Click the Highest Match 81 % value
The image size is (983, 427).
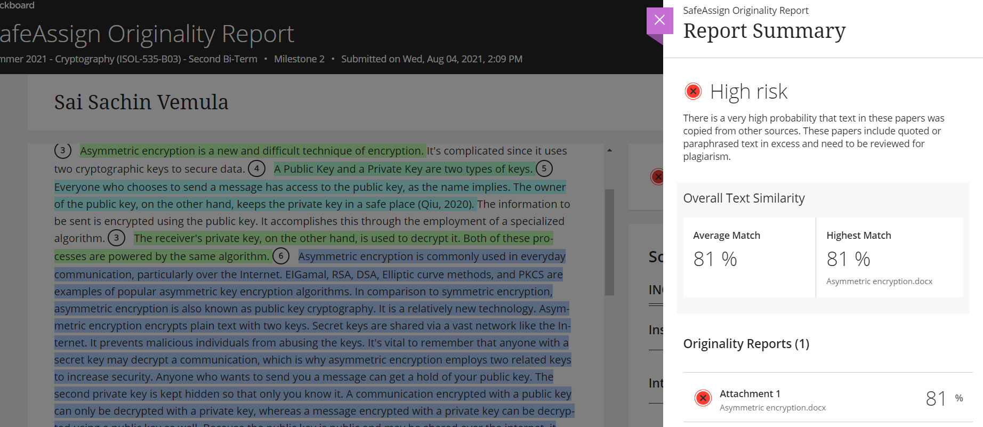(x=848, y=259)
